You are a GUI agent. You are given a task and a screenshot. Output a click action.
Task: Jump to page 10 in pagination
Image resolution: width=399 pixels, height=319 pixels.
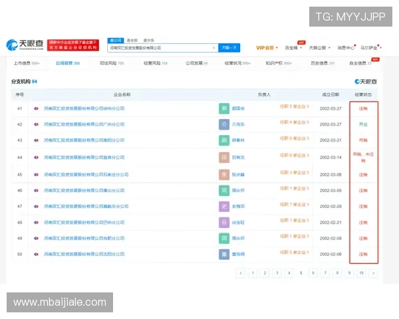pos(361,273)
